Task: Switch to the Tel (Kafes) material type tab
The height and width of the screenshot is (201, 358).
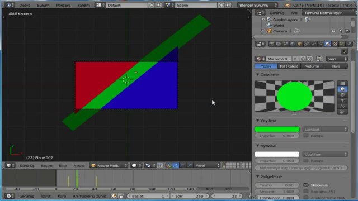Action: (289, 66)
